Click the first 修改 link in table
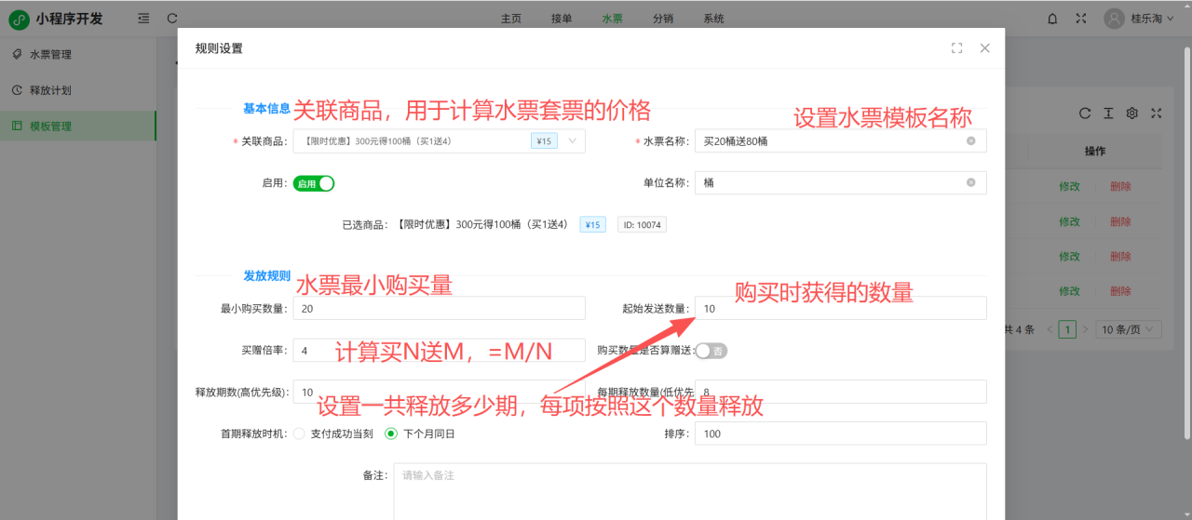Screen dimensions: 1192x520 (x=1069, y=186)
